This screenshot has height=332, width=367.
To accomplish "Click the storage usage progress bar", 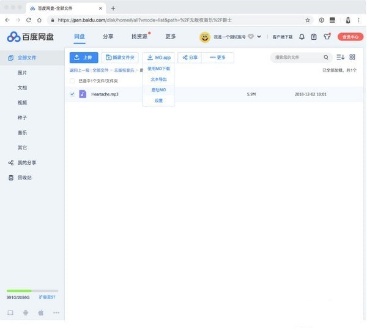I will click(32, 291).
